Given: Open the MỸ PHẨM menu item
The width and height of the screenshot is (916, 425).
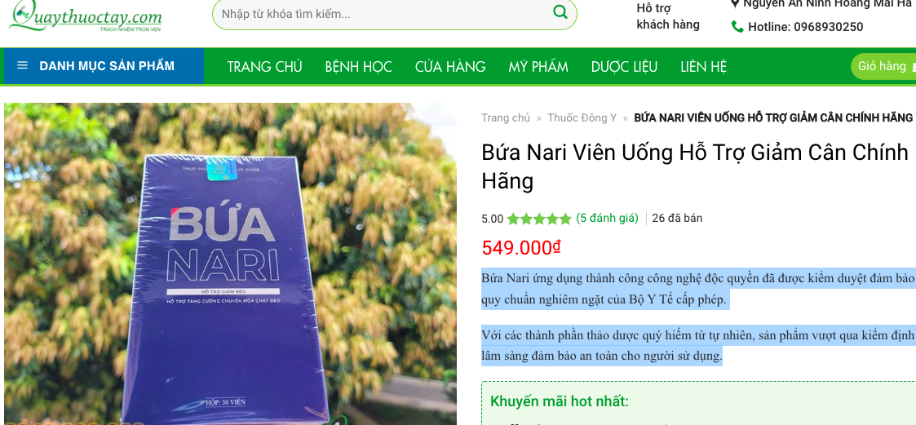Looking at the screenshot, I should 538,67.
